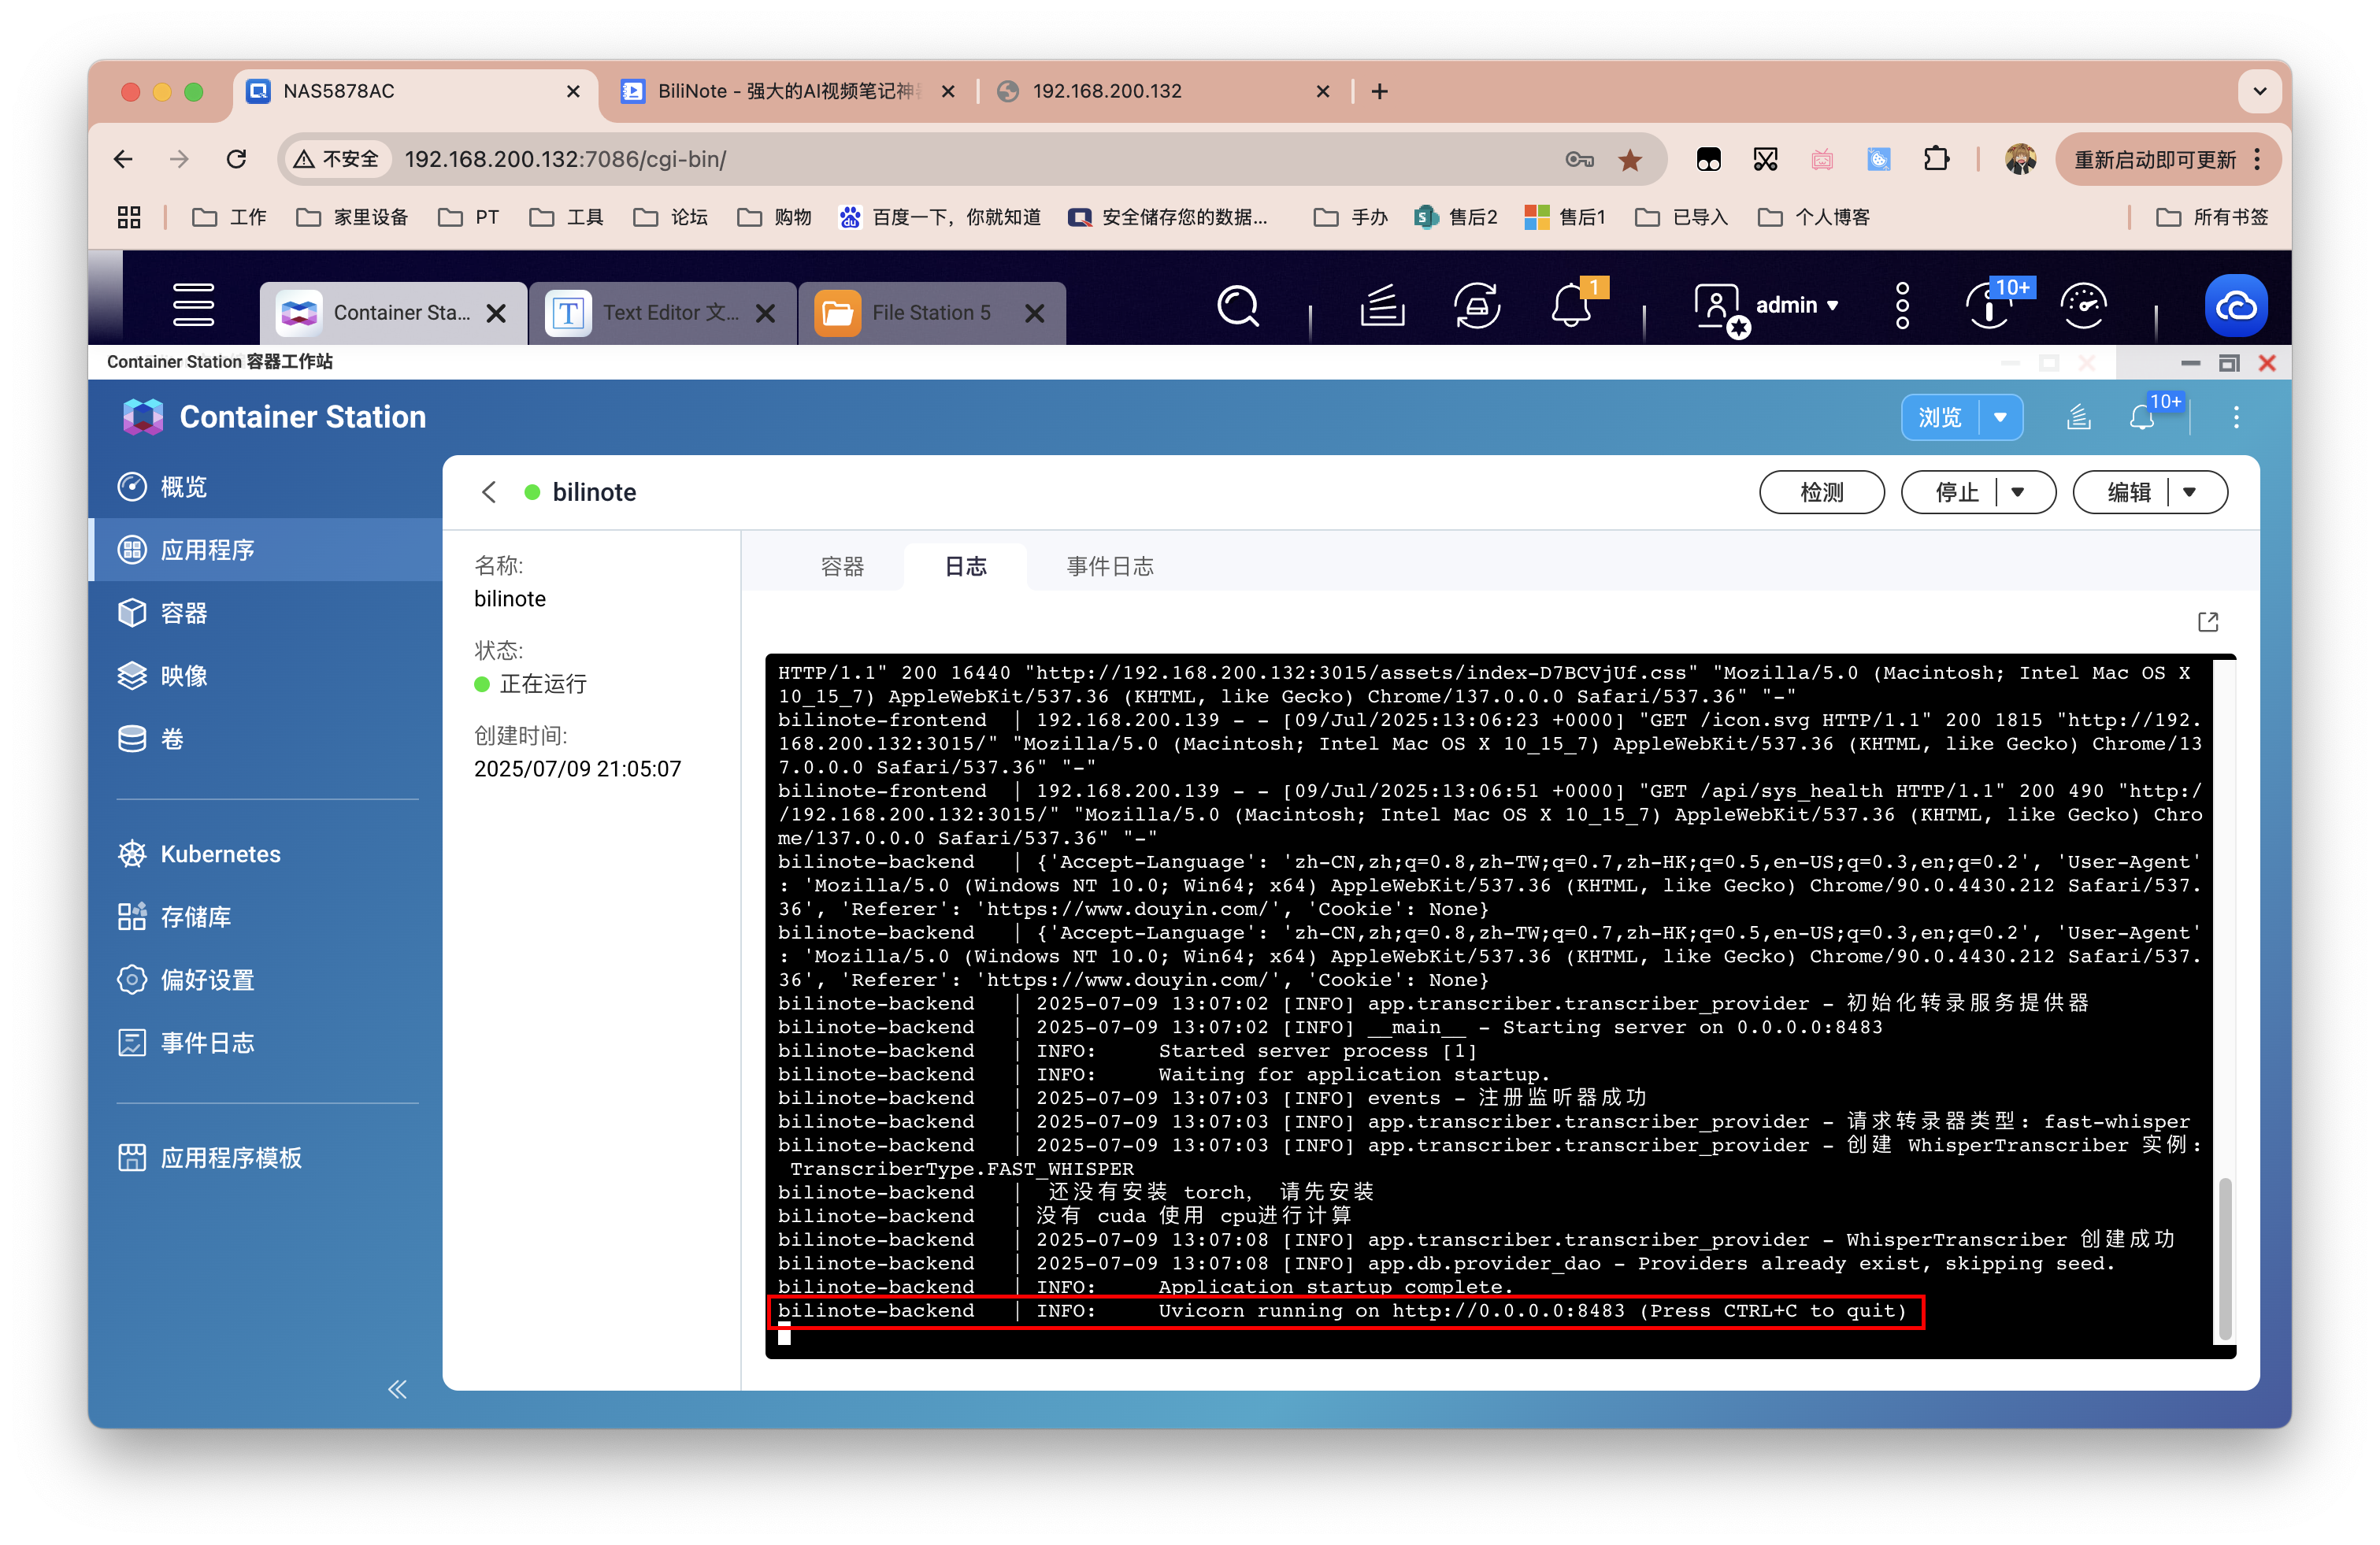Open the QTS main menu hamburger icon
2380x1545 pixels.
click(193, 304)
